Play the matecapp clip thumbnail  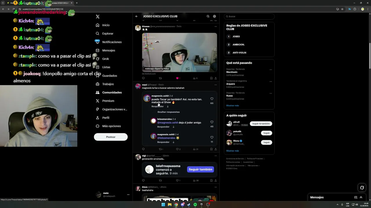point(179,52)
